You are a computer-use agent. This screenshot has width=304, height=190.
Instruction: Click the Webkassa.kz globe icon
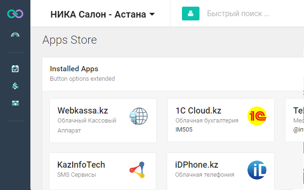(x=139, y=116)
